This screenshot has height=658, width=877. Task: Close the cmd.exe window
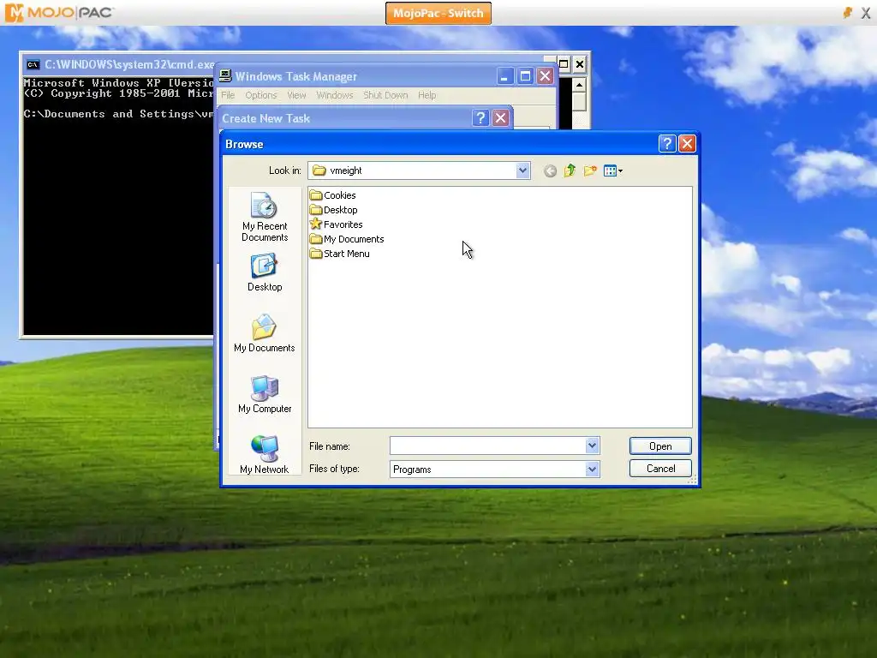point(580,64)
